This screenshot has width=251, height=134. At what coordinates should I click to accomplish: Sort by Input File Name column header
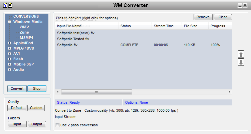click(86, 26)
